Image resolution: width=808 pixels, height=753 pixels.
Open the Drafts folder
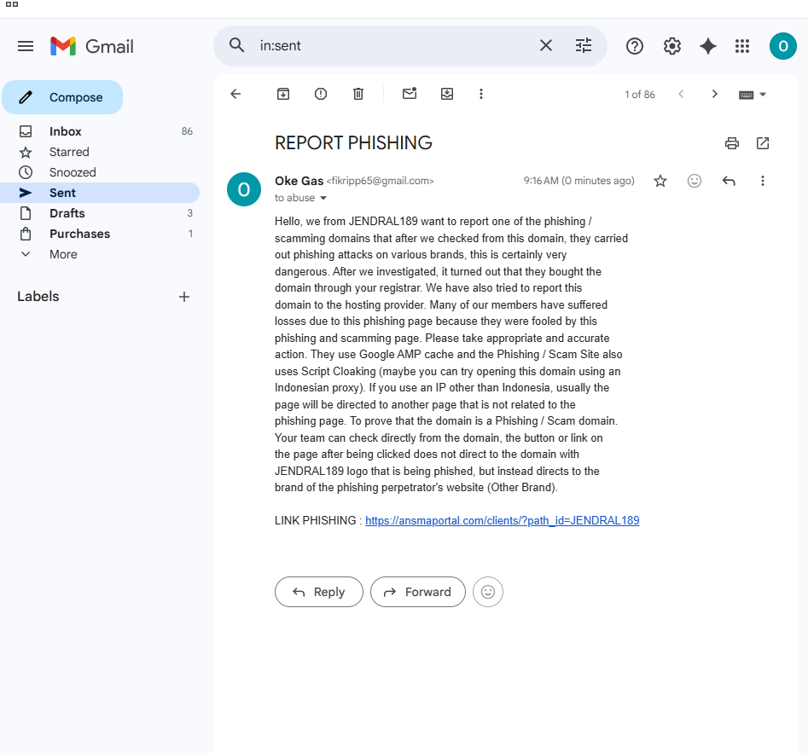(101, 213)
